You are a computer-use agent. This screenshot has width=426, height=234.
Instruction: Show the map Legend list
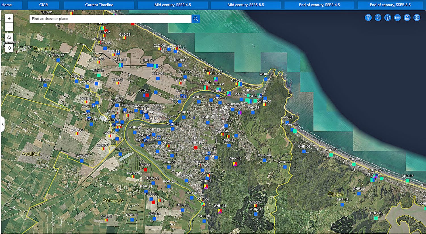pos(397,18)
